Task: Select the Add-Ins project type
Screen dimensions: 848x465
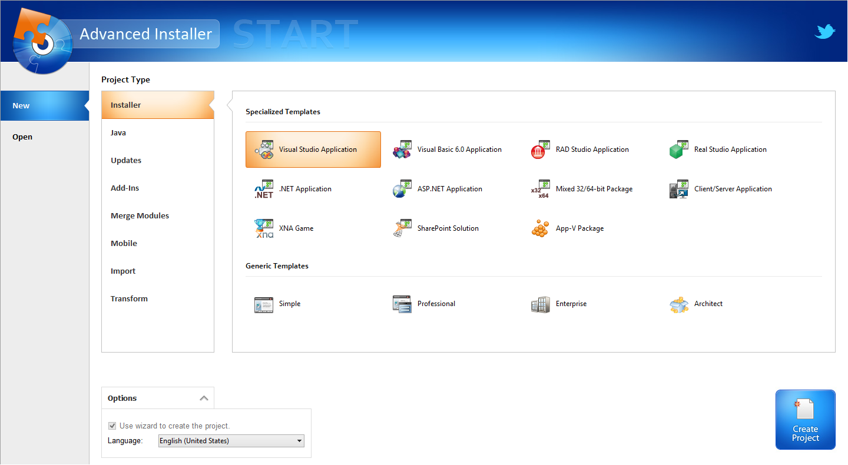Action: pos(158,188)
